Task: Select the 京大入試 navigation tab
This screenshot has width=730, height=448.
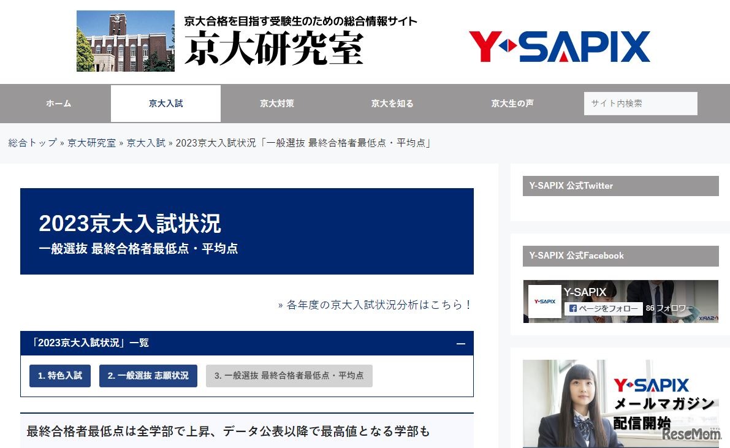Action: [165, 104]
